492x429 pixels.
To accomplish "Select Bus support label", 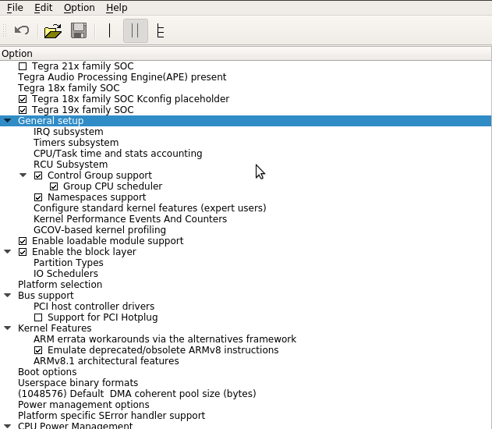I will (x=46, y=296).
